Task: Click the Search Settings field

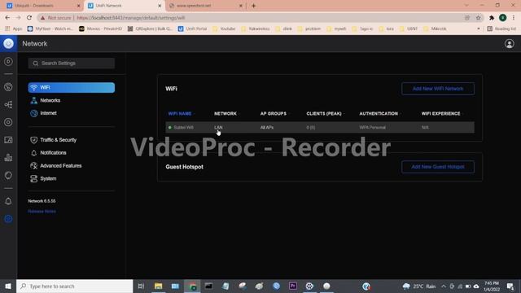Action: click(72, 63)
